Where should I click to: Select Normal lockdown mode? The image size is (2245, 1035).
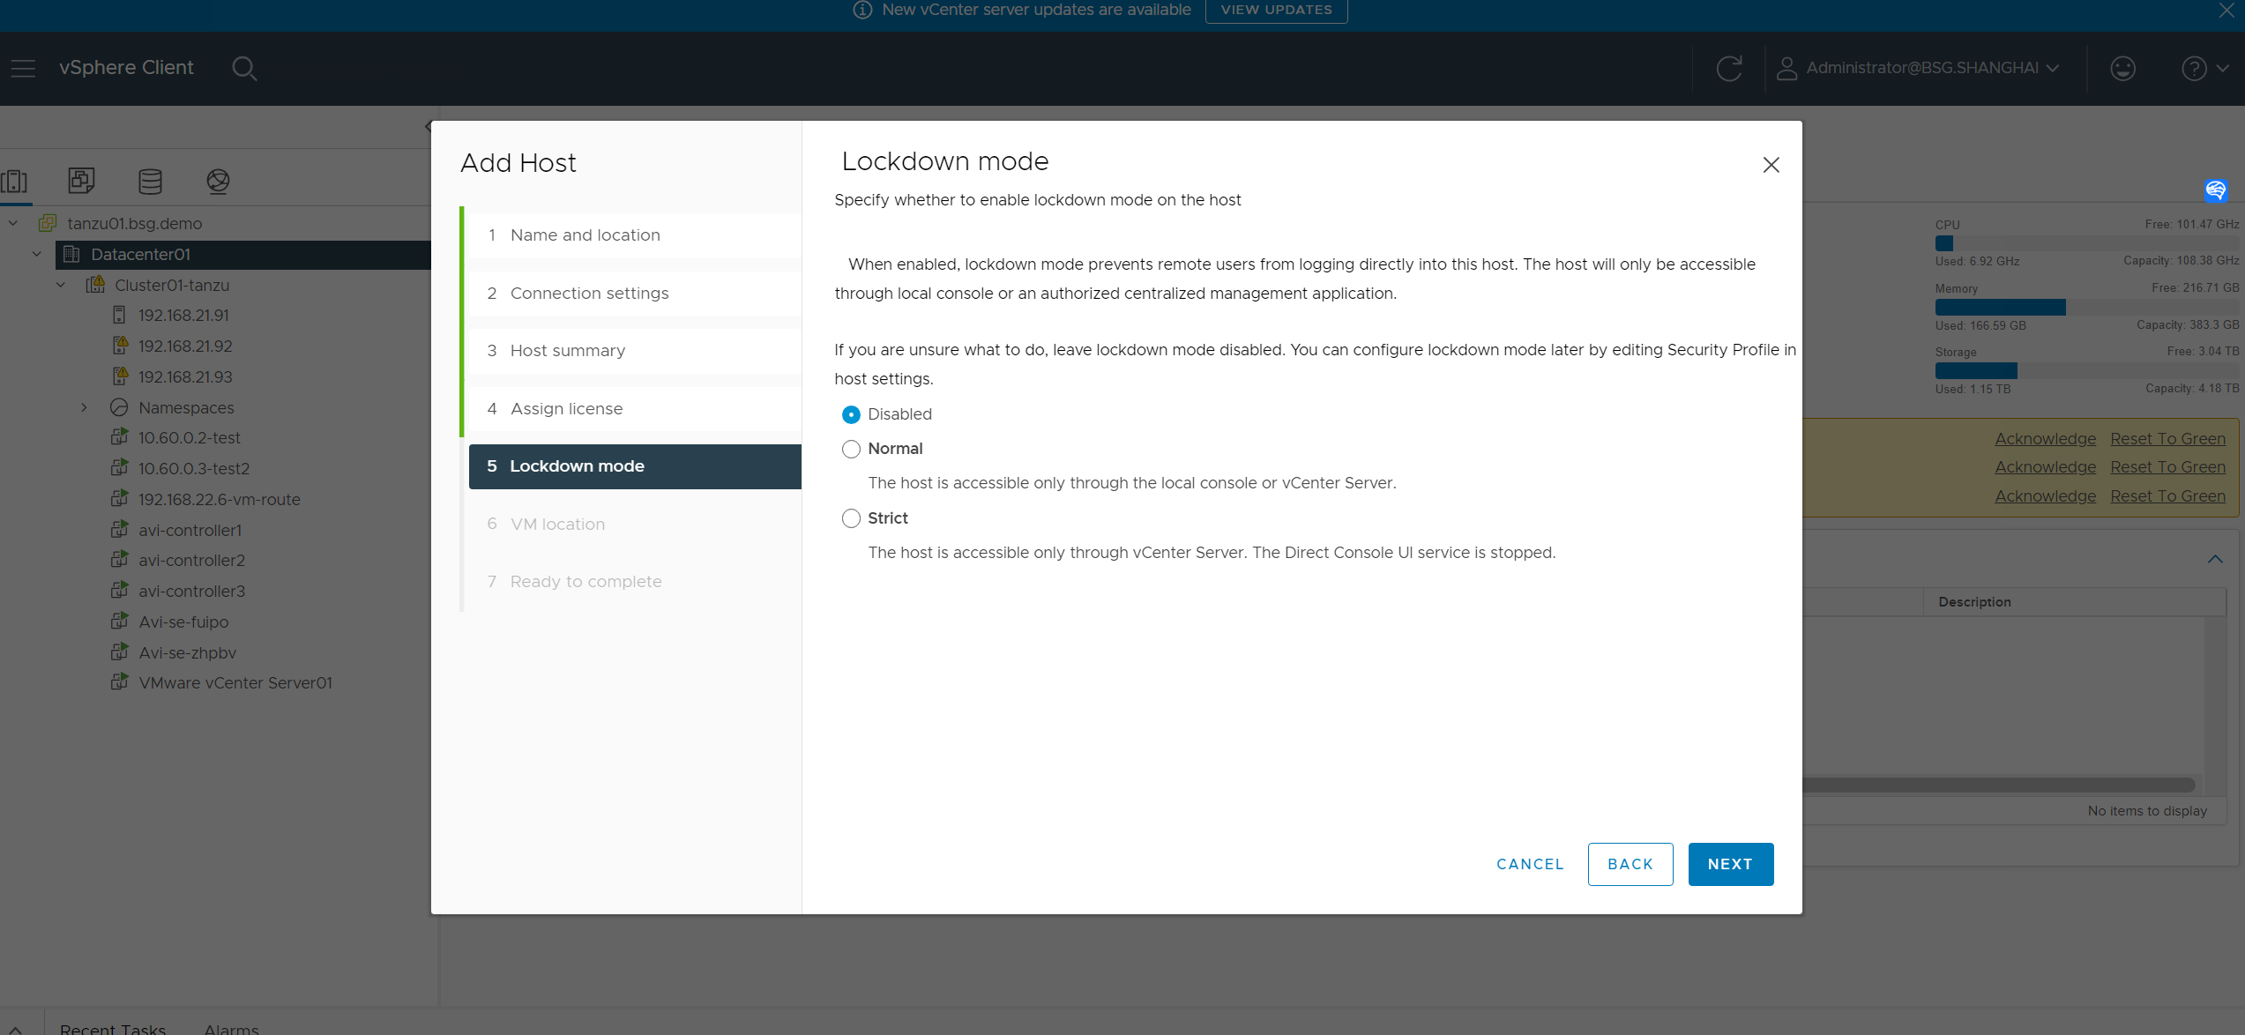[851, 449]
